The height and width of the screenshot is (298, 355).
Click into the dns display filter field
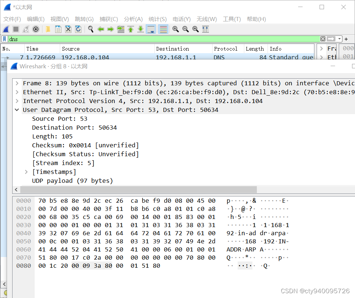164,39
